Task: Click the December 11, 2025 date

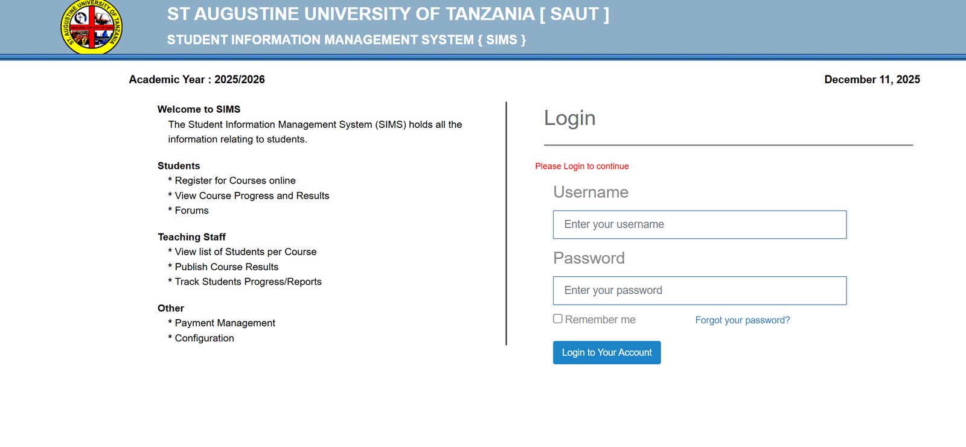Action: click(x=872, y=80)
